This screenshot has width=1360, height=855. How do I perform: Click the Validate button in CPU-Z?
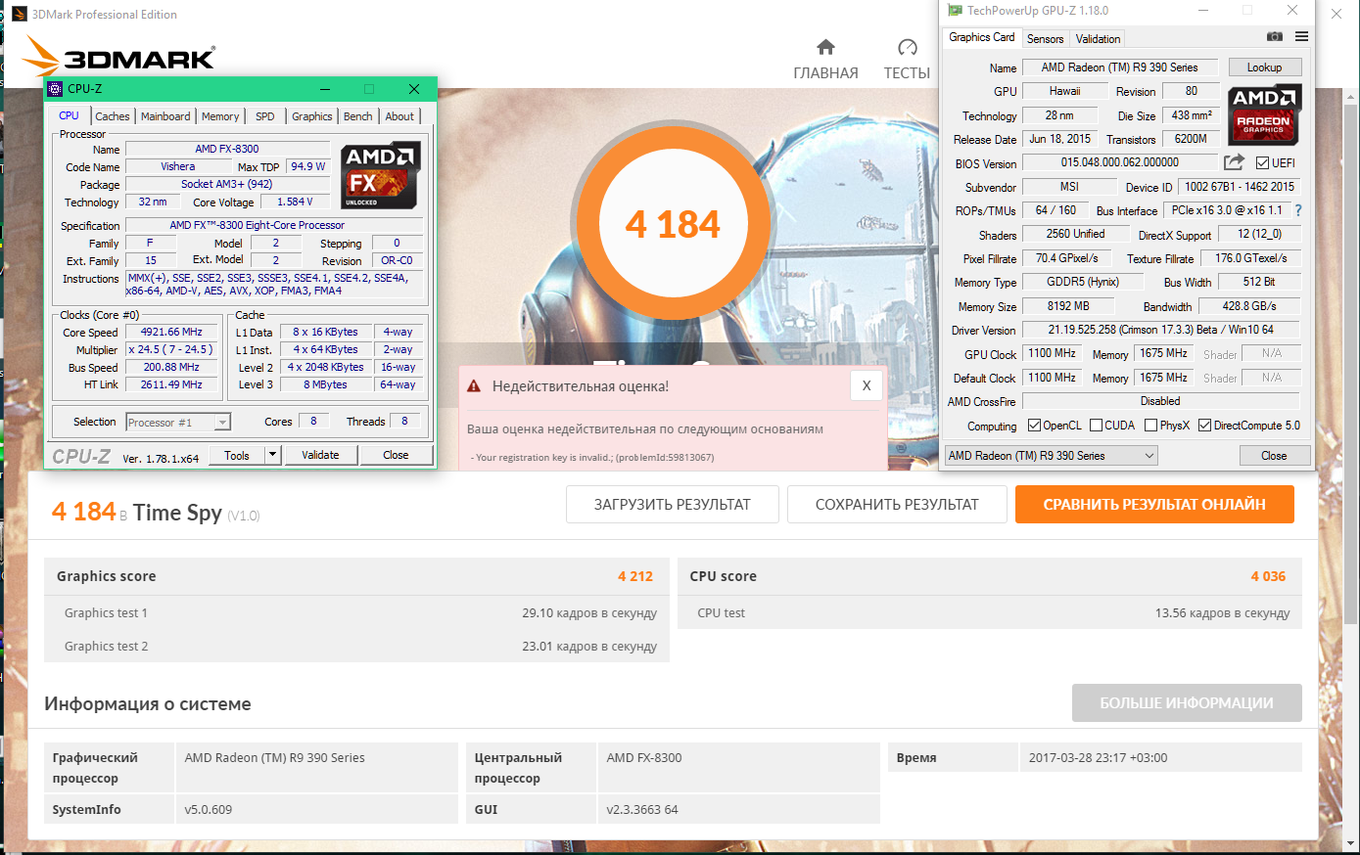pyautogui.click(x=320, y=455)
